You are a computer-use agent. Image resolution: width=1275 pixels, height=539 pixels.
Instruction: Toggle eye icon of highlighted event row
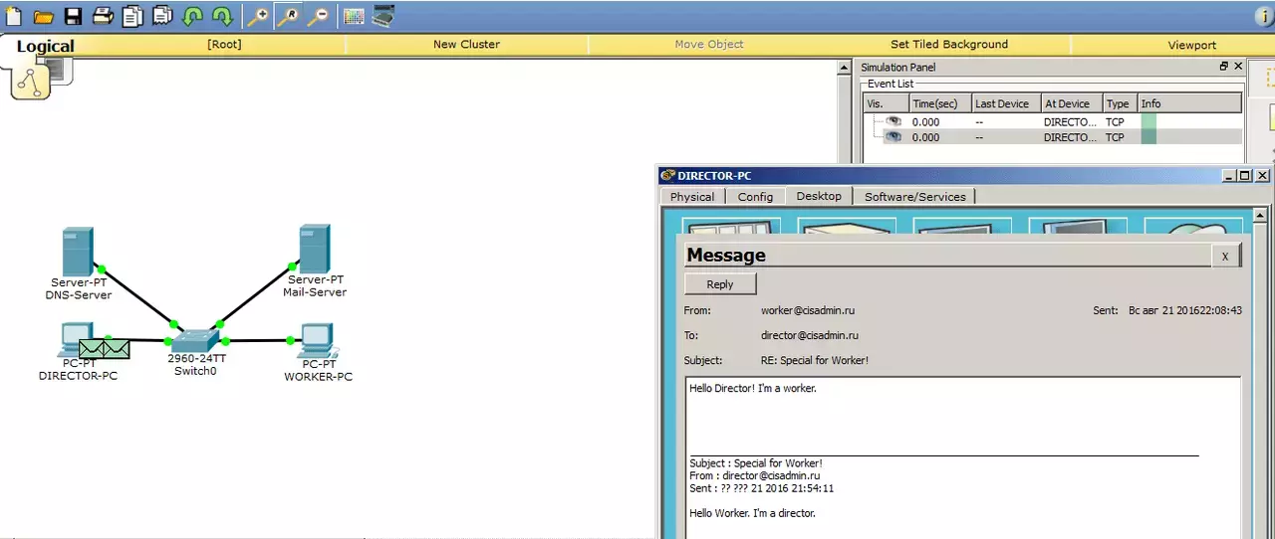(x=893, y=137)
